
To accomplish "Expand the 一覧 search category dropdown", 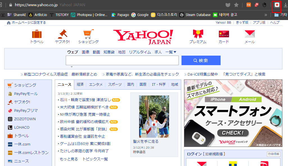I will 171,52.
